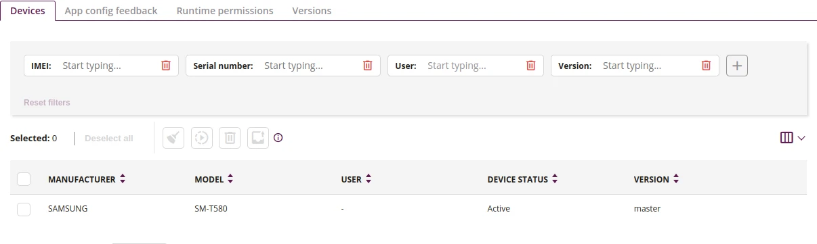Switch to Runtime permissions tab
The image size is (817, 244).
point(225,11)
